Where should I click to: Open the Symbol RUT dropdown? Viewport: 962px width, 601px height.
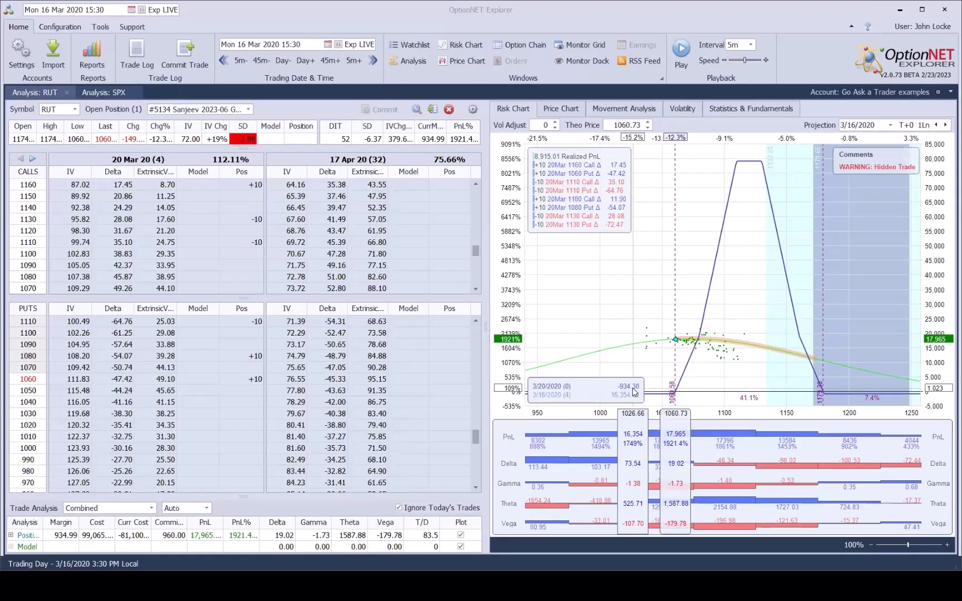(x=75, y=110)
